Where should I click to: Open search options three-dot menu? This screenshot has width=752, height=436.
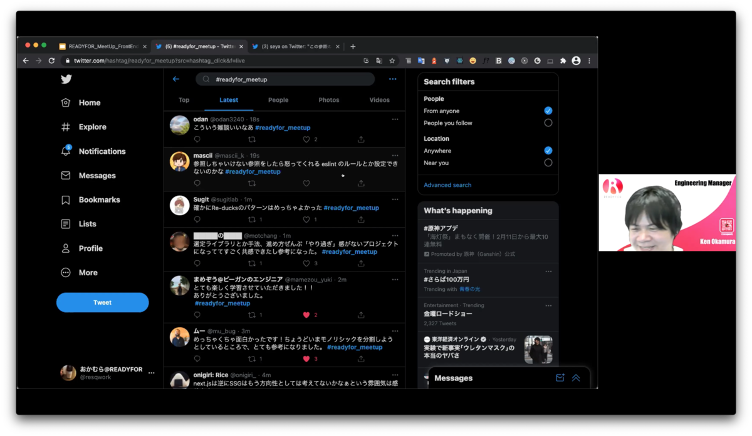coord(392,79)
